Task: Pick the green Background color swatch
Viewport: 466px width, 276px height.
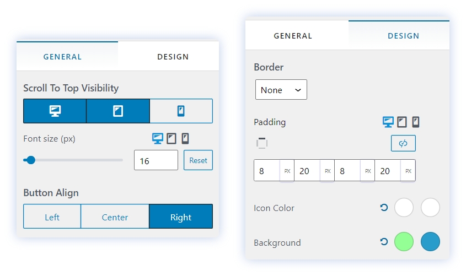Action: pos(404,242)
